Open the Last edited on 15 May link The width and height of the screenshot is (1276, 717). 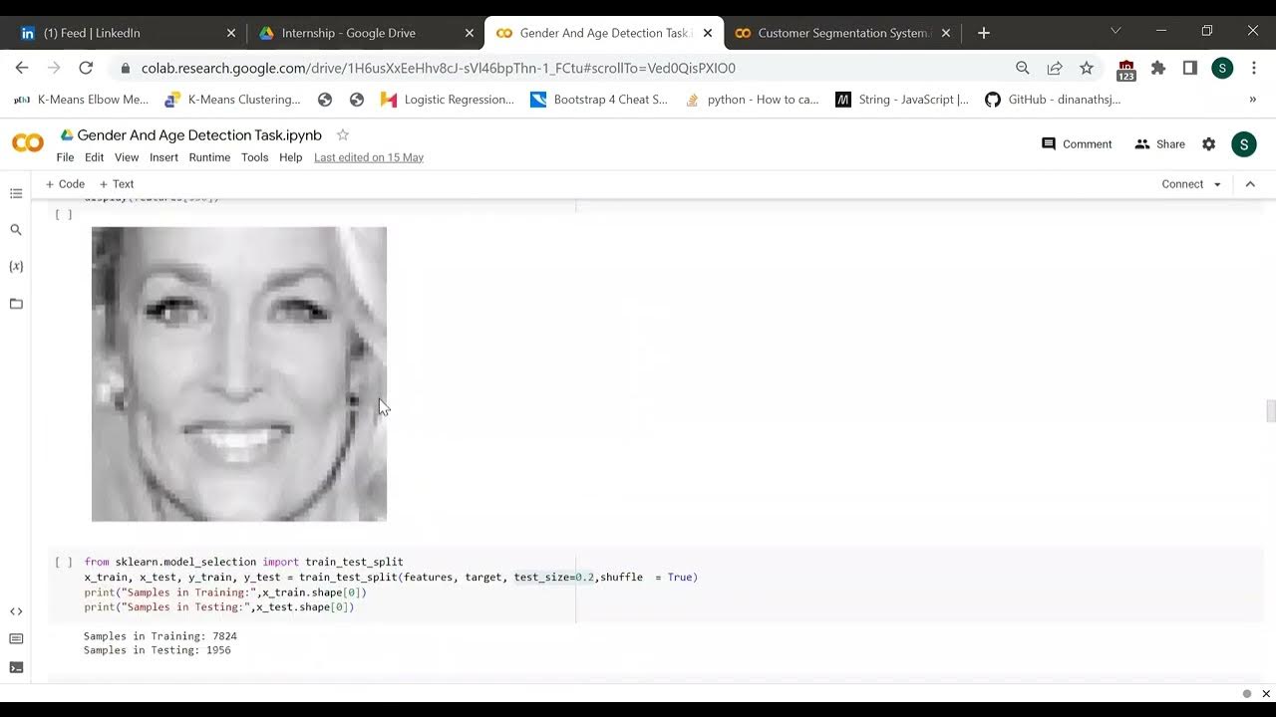tap(369, 157)
